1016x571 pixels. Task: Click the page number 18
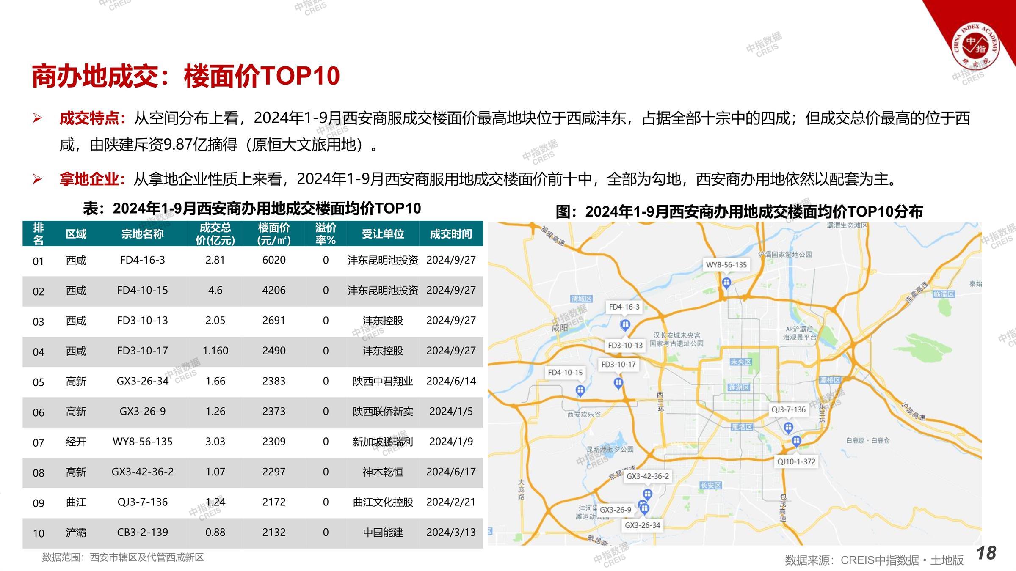pyautogui.click(x=986, y=553)
